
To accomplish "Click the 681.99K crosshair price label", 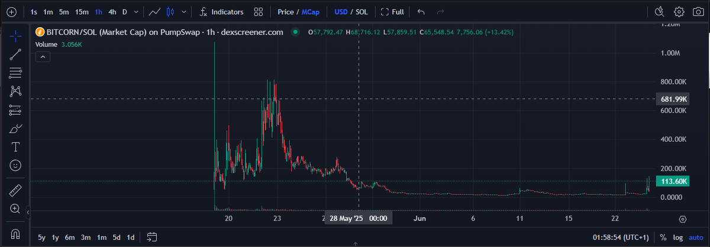I will point(673,99).
